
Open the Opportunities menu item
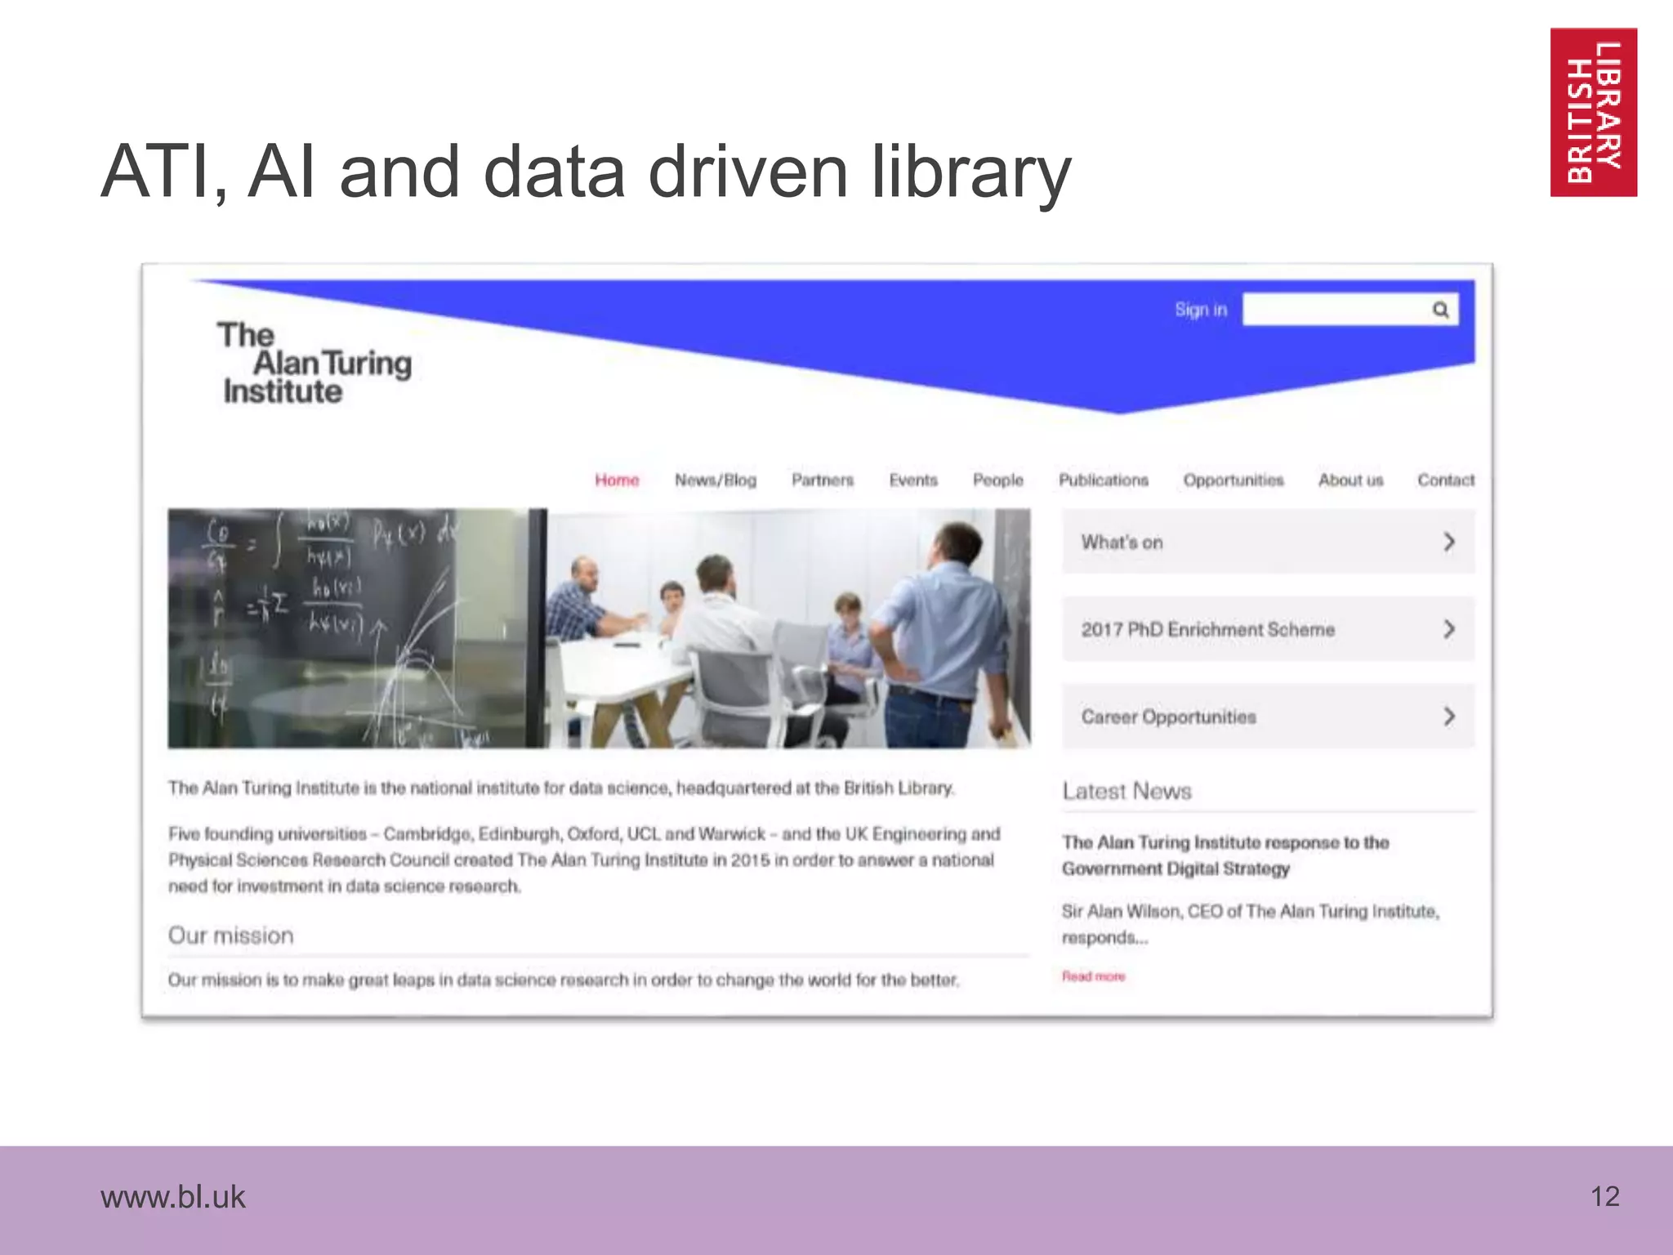pyautogui.click(x=1234, y=480)
